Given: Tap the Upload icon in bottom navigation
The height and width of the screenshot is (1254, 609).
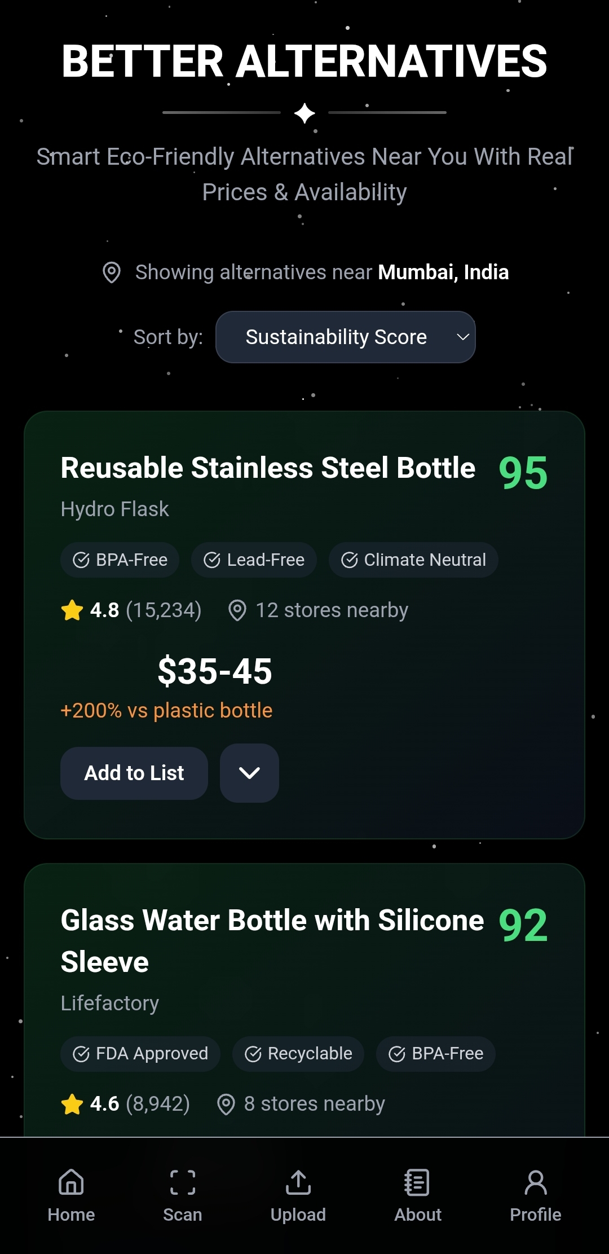Looking at the screenshot, I should click(x=298, y=1182).
